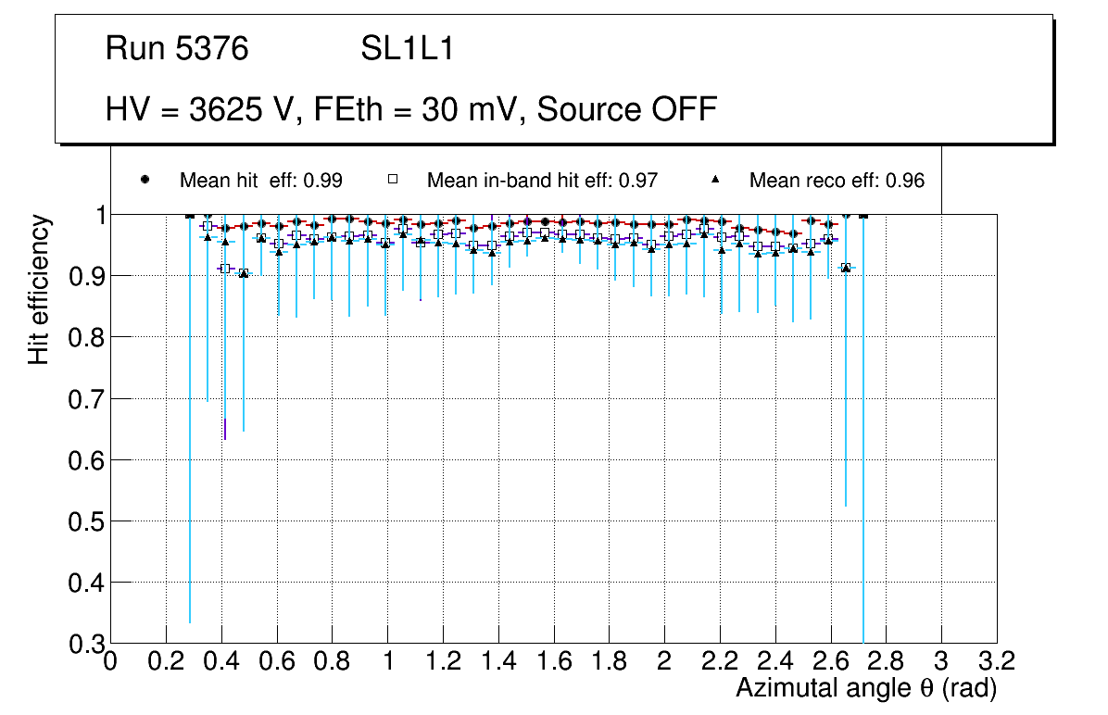Click the 'Run 5376' title text
The width and height of the screenshot is (1108, 715).
[177, 49]
